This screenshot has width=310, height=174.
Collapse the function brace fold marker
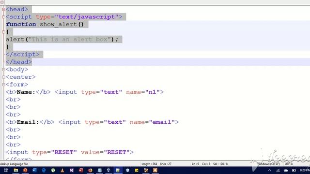pyautogui.click(x=3, y=32)
